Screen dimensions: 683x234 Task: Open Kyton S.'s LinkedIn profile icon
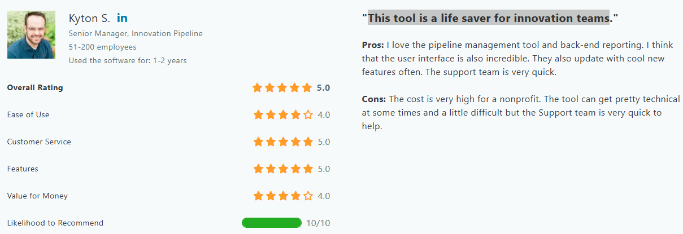pos(122,18)
